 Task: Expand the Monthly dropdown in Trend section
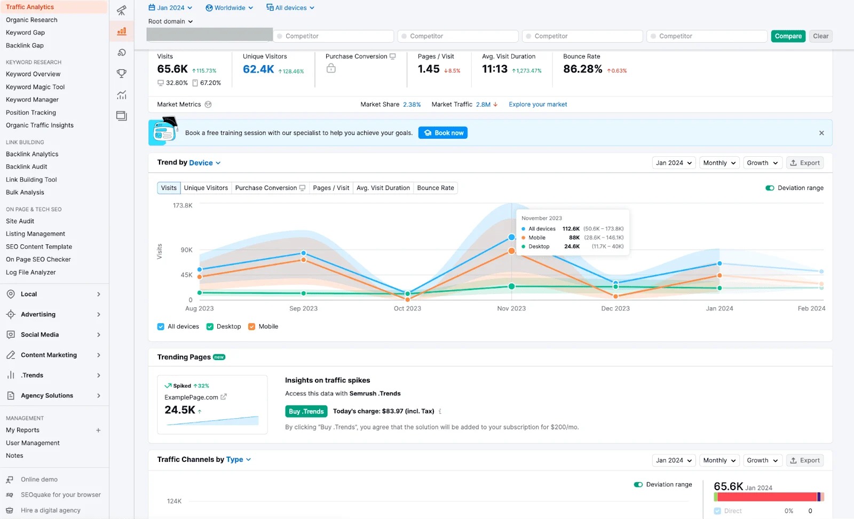click(x=719, y=163)
